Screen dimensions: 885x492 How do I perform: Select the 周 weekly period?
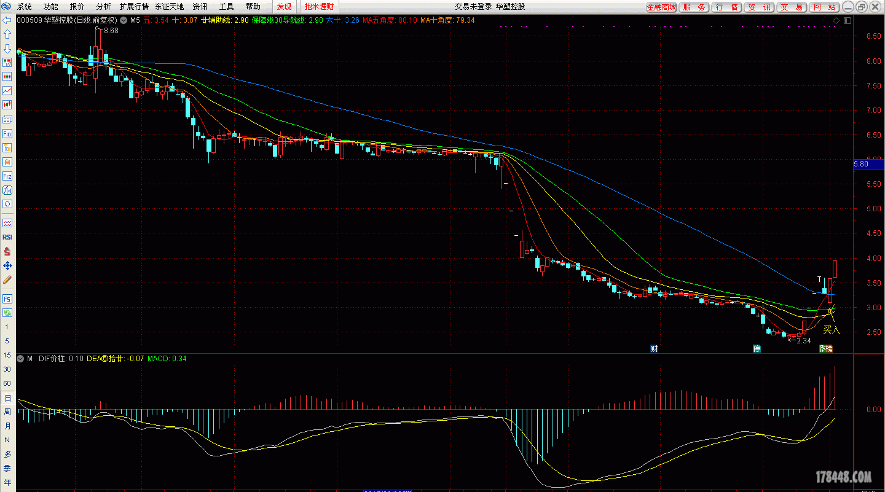tap(7, 412)
